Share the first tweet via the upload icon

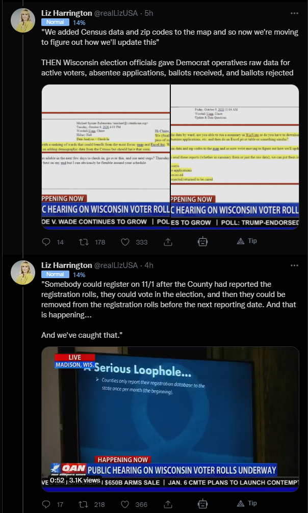tap(168, 242)
